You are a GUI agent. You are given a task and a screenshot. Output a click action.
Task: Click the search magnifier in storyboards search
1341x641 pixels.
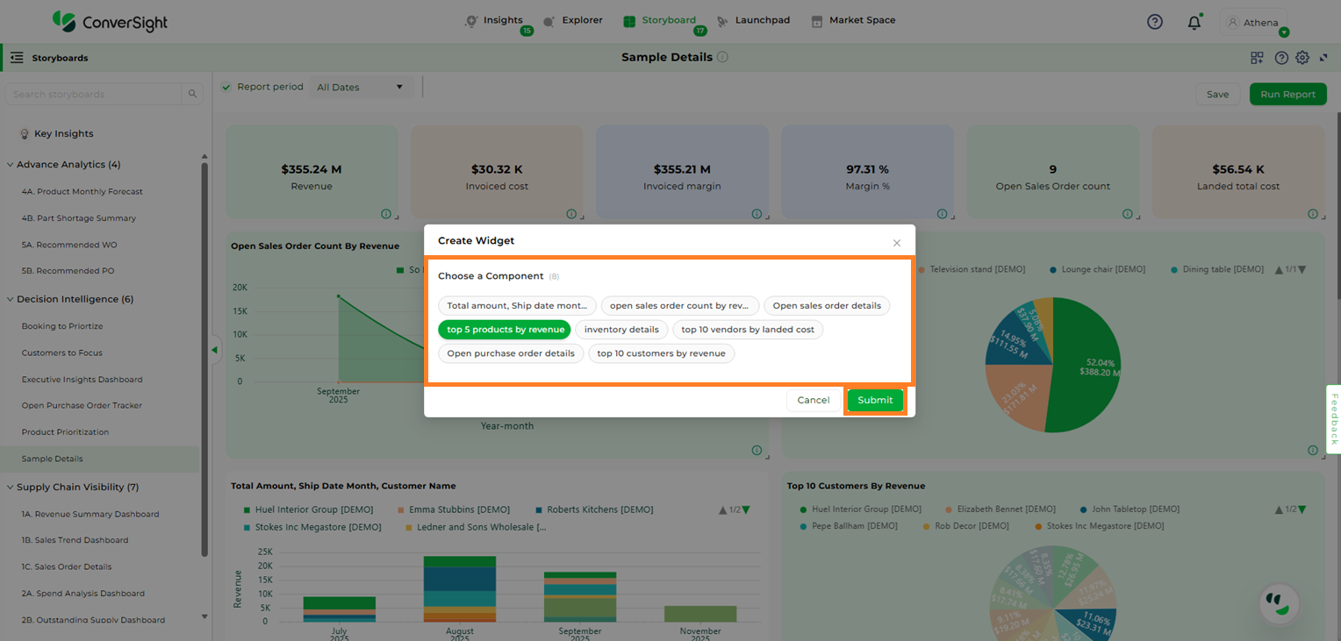pyautogui.click(x=192, y=94)
